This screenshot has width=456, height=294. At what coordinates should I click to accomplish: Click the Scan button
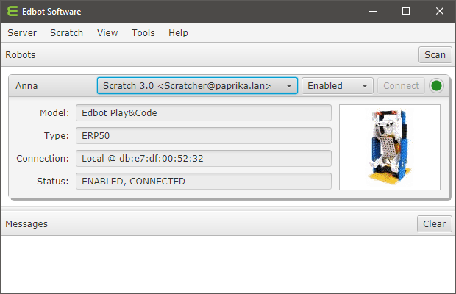(435, 54)
